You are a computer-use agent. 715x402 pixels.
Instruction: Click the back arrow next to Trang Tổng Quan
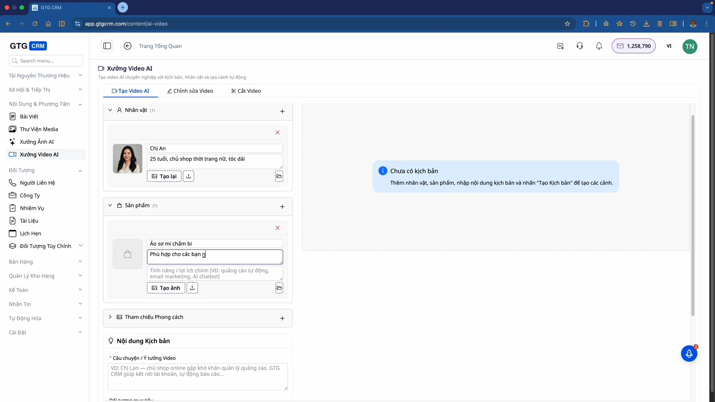(128, 46)
